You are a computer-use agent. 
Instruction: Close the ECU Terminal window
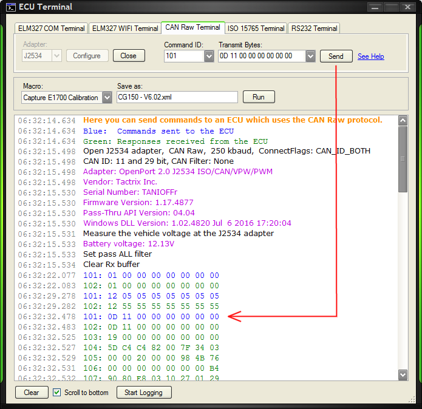click(407, 7)
